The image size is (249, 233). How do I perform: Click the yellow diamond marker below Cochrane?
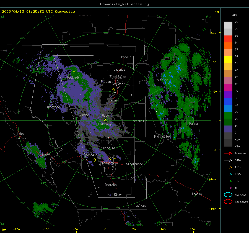(95, 160)
